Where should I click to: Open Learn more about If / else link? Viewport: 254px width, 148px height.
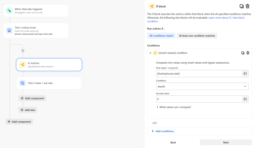point(226,18)
